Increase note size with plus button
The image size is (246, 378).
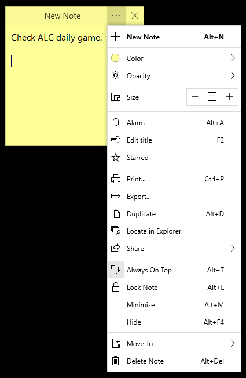coord(229,97)
